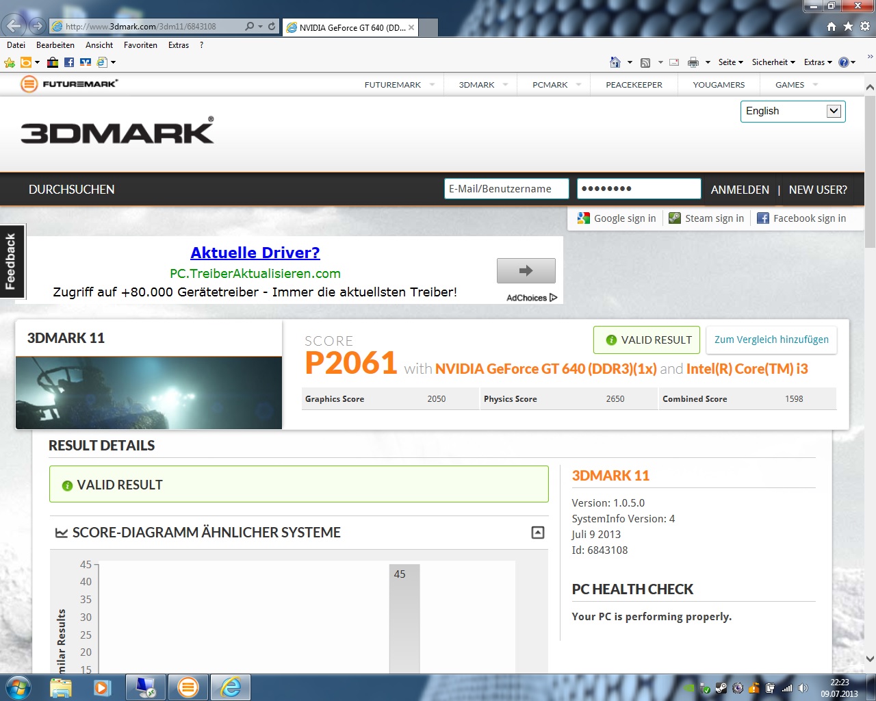Open the Sicherheit command bar dropdown

click(x=773, y=62)
